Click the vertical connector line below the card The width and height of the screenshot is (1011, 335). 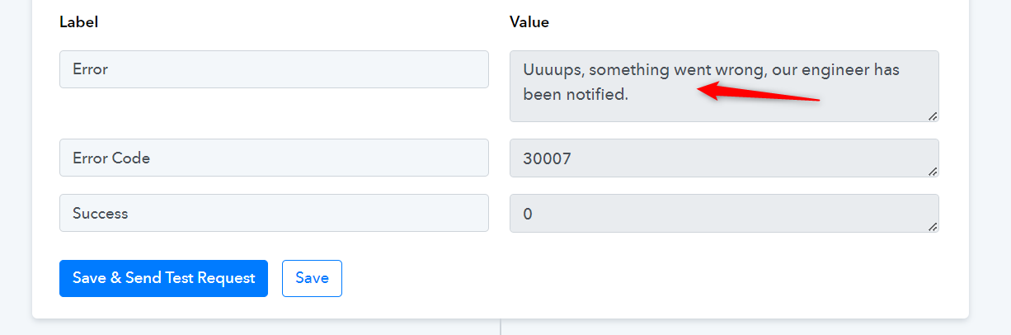(501, 327)
